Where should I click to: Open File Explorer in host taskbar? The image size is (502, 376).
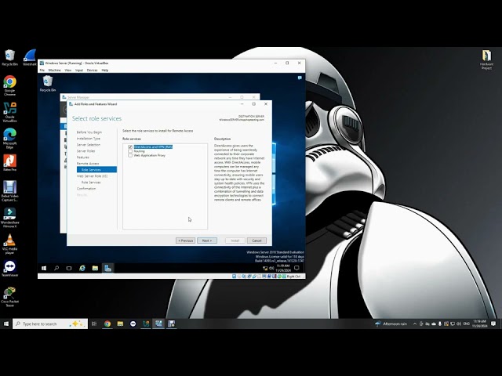click(120, 324)
